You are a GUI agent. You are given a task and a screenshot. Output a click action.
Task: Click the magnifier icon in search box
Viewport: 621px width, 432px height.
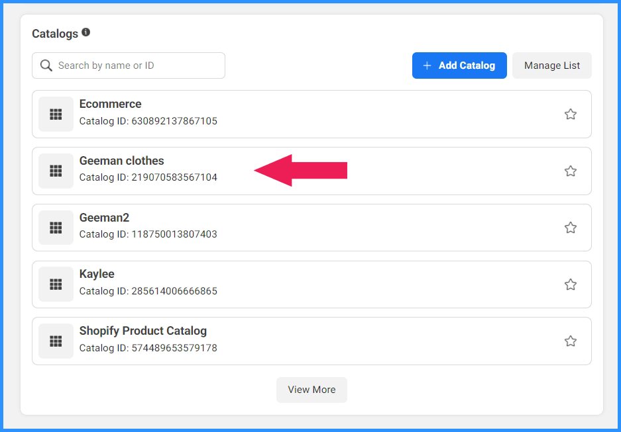(x=46, y=65)
